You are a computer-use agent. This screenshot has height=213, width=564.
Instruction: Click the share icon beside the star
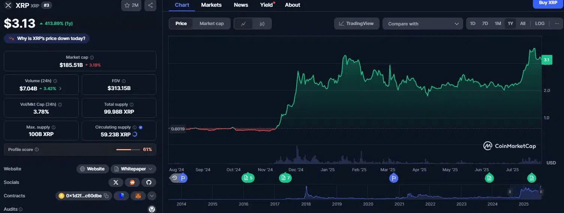(150, 5)
